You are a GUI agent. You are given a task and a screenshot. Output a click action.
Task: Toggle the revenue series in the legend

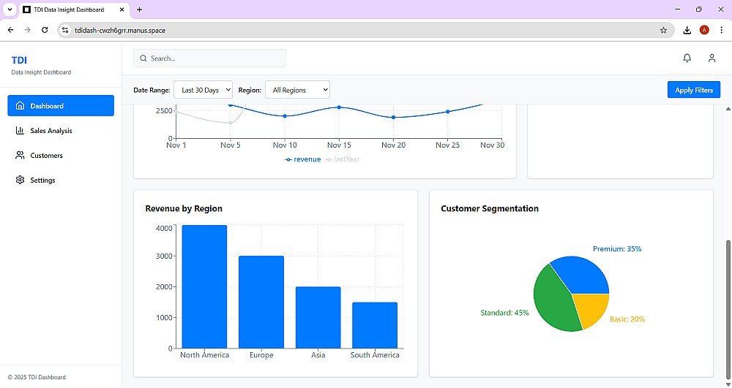pos(303,159)
